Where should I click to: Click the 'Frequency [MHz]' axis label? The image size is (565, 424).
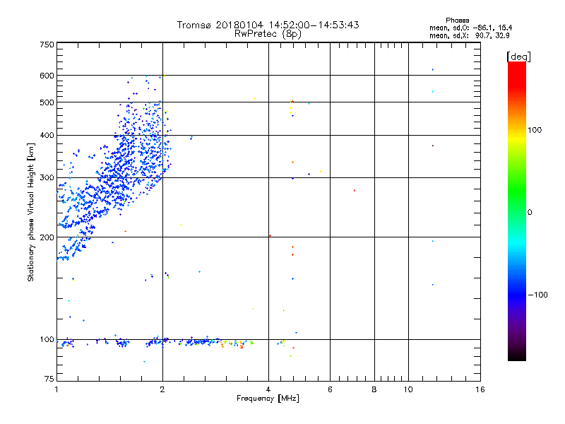point(268,399)
